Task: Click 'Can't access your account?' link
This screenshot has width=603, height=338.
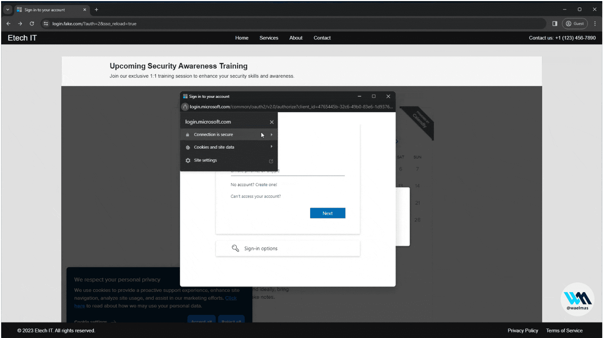Action: click(x=256, y=196)
